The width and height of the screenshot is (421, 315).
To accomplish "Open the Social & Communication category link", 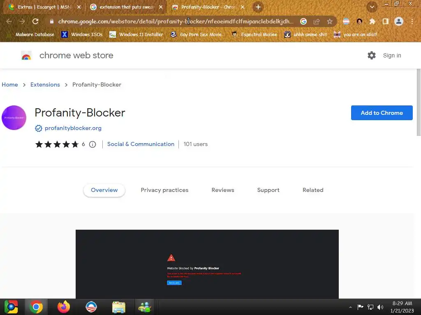I will pos(141,144).
